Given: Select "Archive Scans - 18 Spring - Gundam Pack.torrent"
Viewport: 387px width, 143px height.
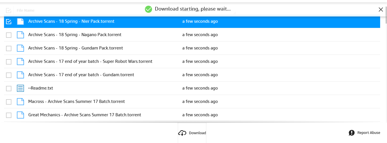Looking at the screenshot, I should click(75, 48).
